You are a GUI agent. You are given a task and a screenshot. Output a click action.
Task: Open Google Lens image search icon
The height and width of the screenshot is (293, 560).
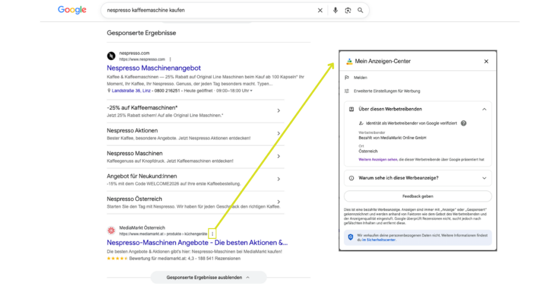(348, 10)
